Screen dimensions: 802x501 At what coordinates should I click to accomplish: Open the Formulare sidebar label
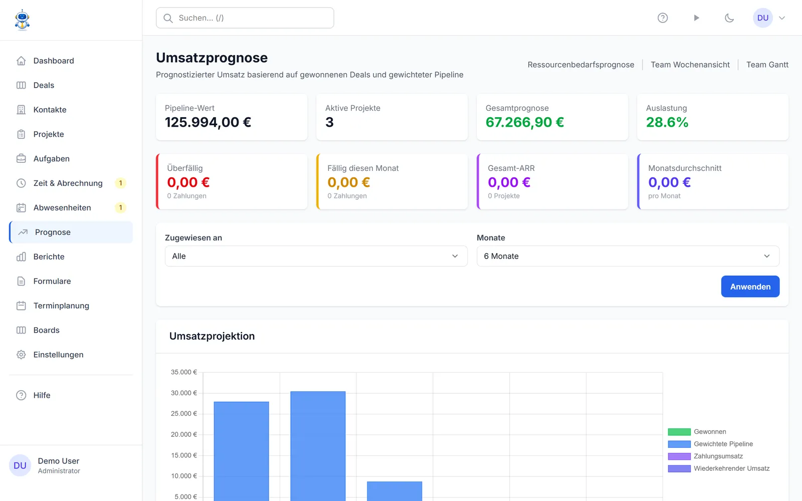pyautogui.click(x=52, y=282)
